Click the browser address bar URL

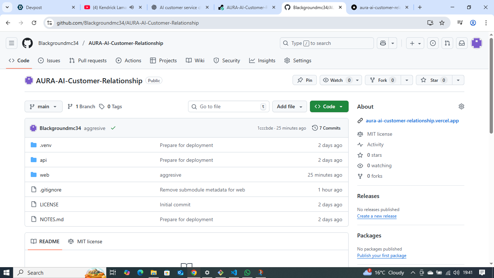click(128, 23)
